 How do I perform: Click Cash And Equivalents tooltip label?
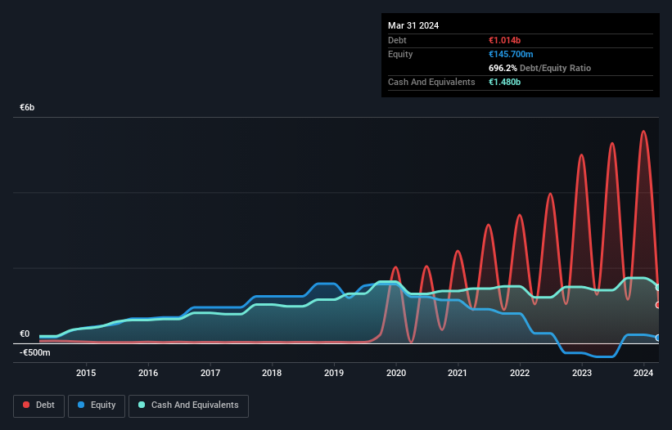431,82
